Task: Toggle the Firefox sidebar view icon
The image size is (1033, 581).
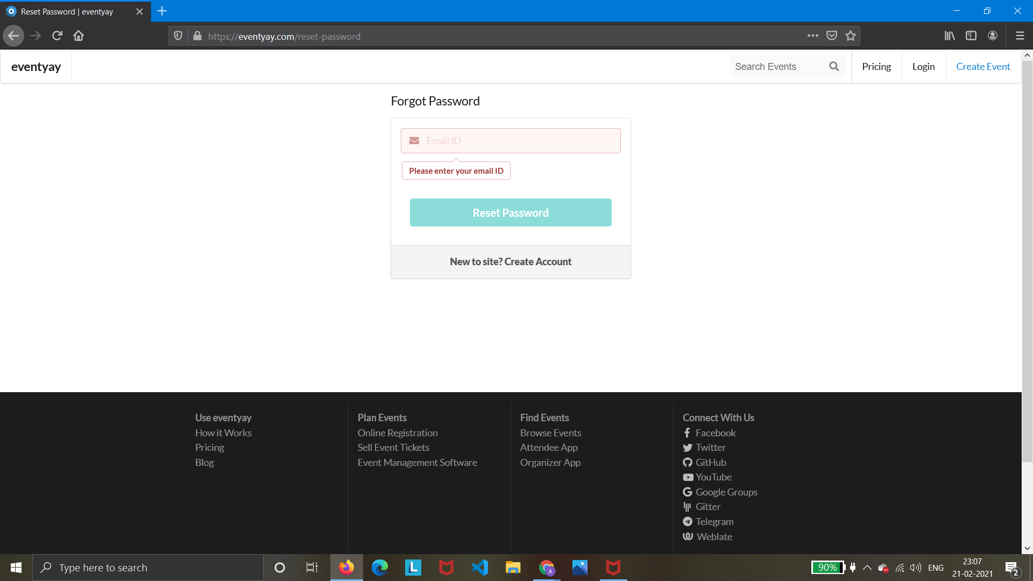Action: [971, 36]
